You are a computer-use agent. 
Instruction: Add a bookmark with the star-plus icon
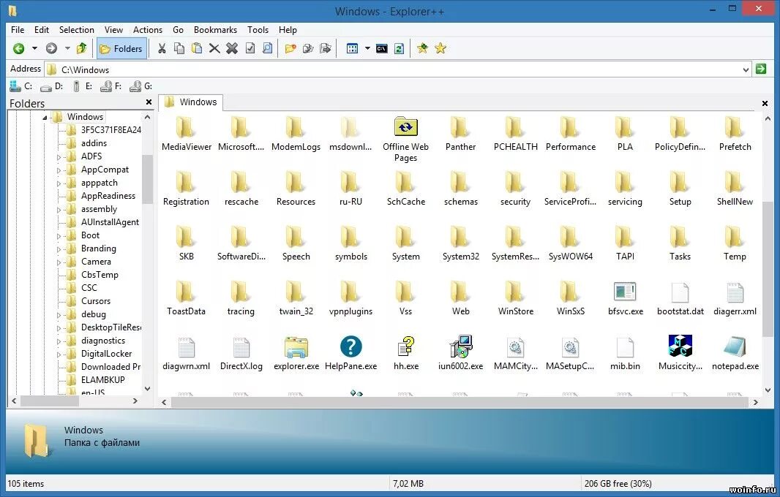(422, 48)
